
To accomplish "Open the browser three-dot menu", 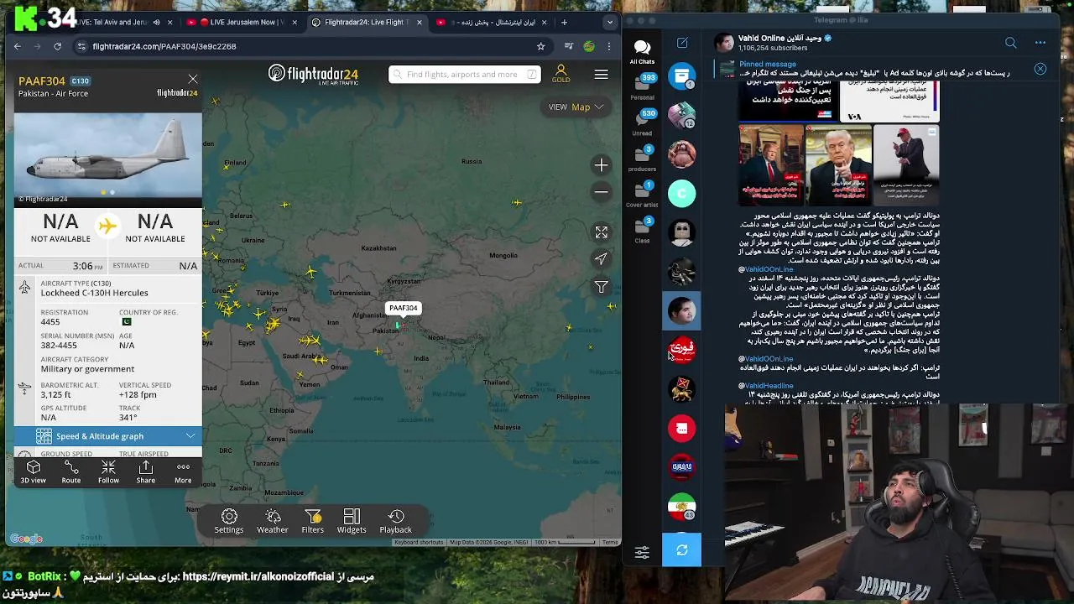I will pos(609,46).
